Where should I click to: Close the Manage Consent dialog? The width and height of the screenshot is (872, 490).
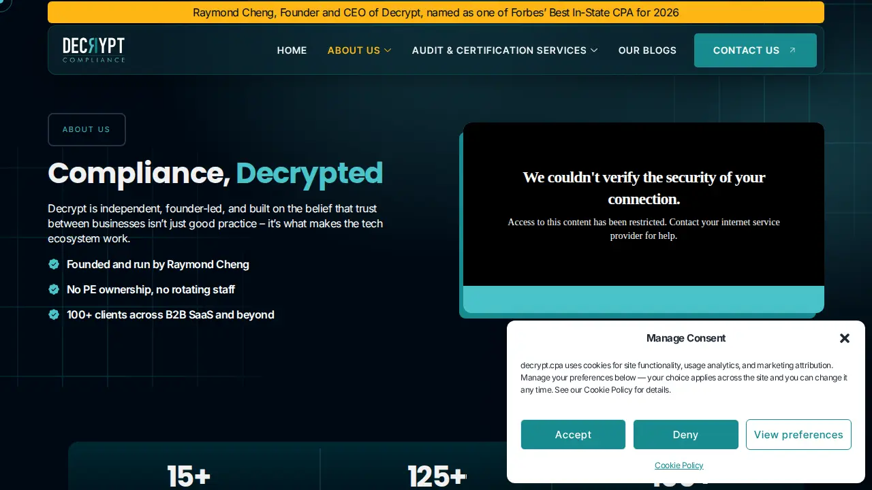(x=845, y=338)
